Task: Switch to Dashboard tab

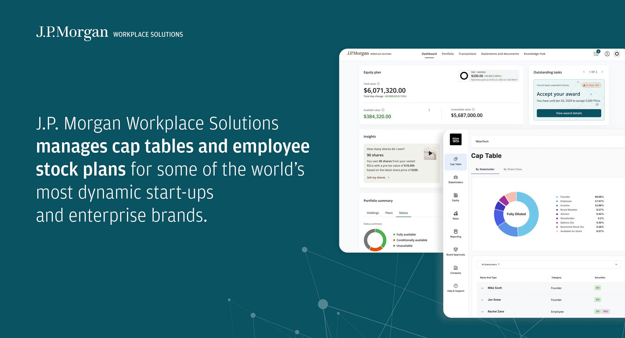Action: pos(429,54)
